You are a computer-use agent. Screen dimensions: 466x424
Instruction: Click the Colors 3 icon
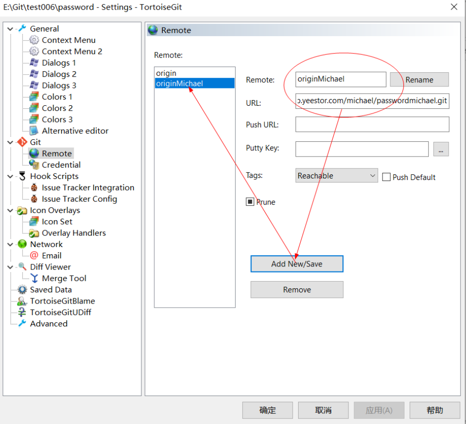coord(34,119)
